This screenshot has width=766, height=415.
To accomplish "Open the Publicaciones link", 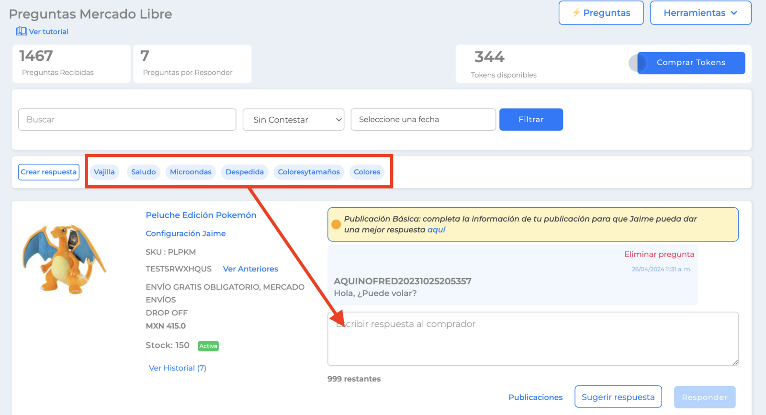I will pos(536,397).
